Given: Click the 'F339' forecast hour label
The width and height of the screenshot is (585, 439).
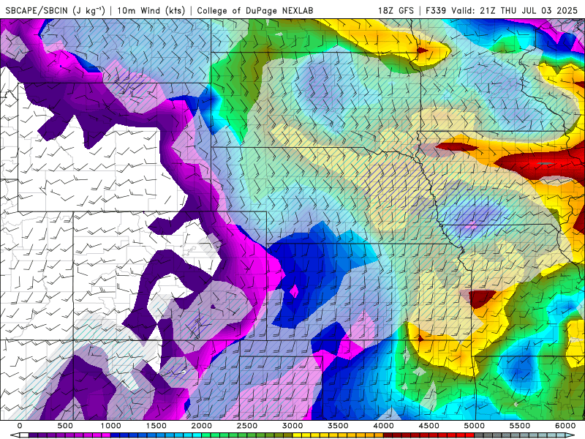Looking at the screenshot, I should (436, 10).
